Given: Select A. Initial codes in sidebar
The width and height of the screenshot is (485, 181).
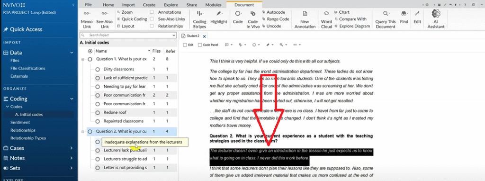Looking at the screenshot, I should (29, 115).
